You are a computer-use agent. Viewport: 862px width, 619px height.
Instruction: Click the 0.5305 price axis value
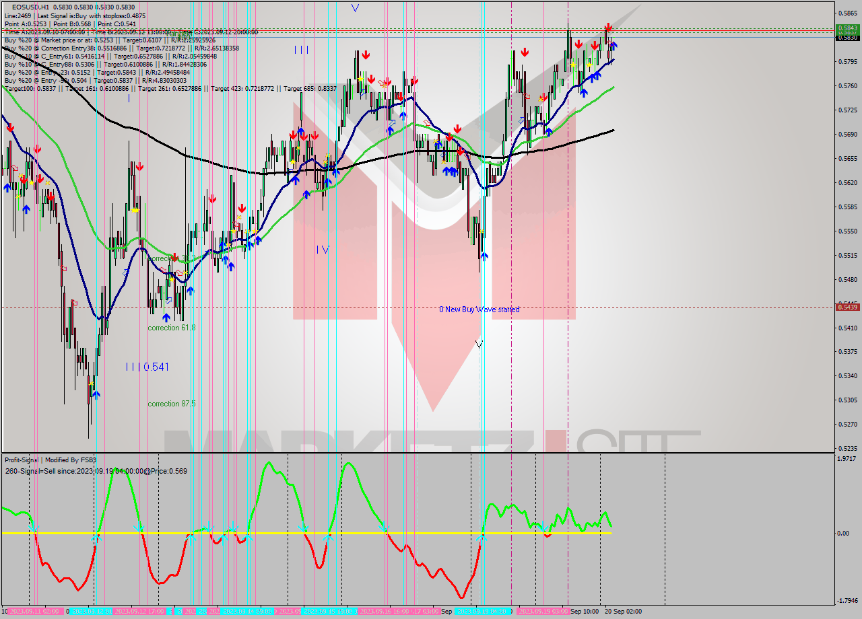[x=847, y=400]
